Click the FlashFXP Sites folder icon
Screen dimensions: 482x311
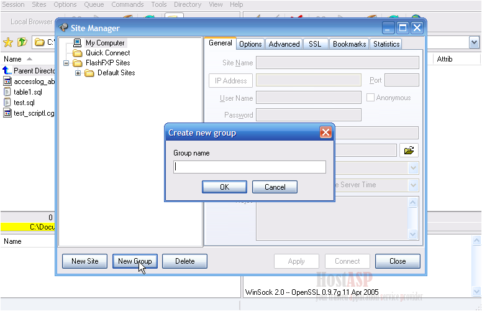point(78,63)
